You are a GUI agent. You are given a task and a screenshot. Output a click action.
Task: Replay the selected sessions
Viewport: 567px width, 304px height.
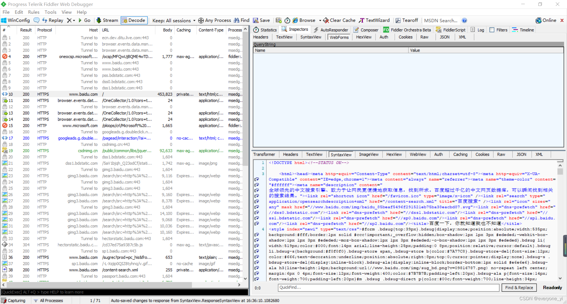(53, 20)
